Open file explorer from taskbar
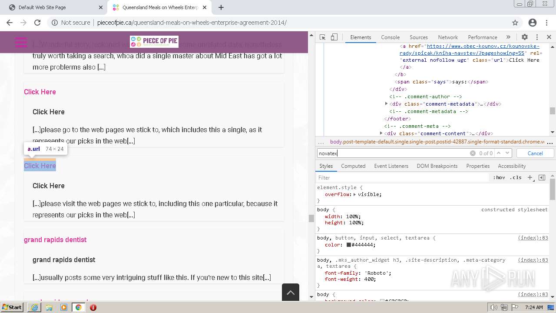This screenshot has height=313, width=556. (x=49, y=307)
